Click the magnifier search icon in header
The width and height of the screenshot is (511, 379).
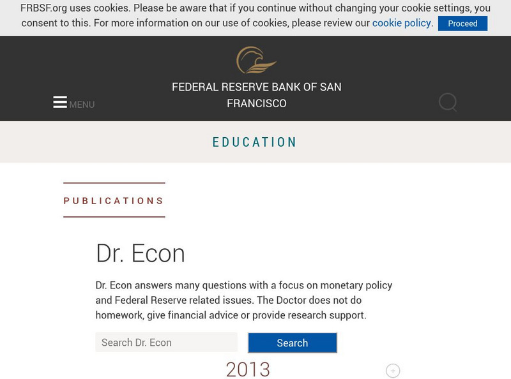(x=448, y=102)
